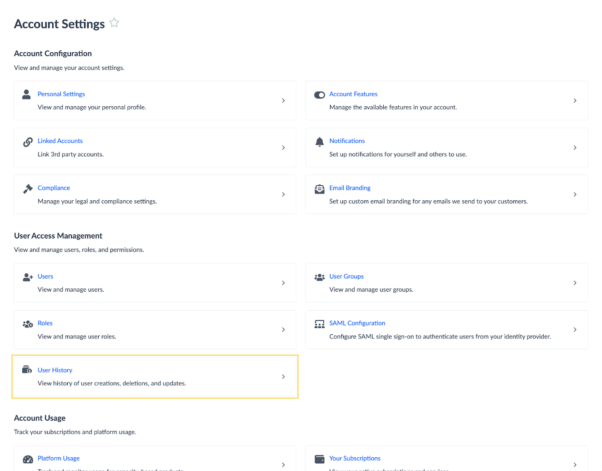The width and height of the screenshot is (602, 471).
Task: Click the chevron on the Roles card
Action: pyautogui.click(x=283, y=330)
